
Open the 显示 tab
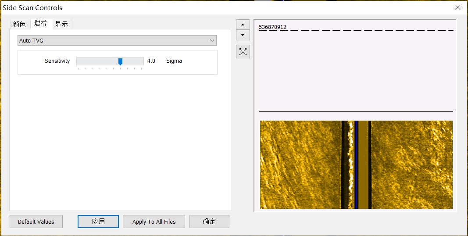[x=62, y=25]
